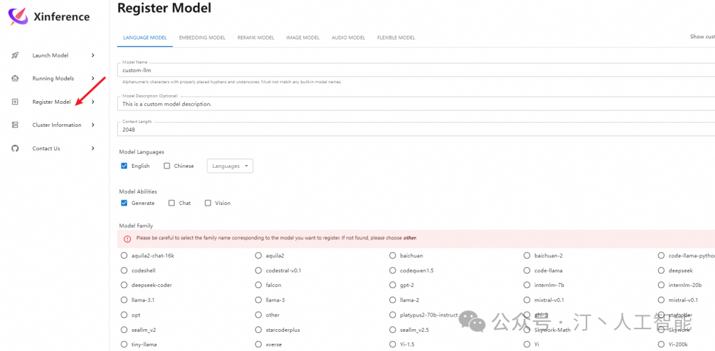Switch to the Embedding Model tab
Screen dimensions: 715x351
[x=202, y=38]
